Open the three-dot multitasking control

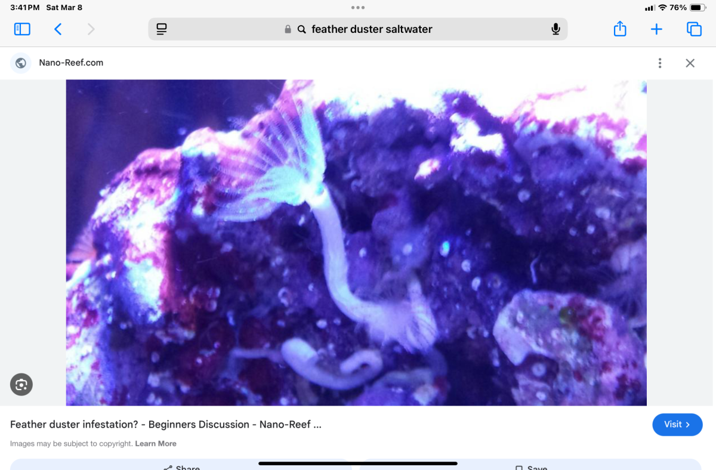pyautogui.click(x=358, y=8)
